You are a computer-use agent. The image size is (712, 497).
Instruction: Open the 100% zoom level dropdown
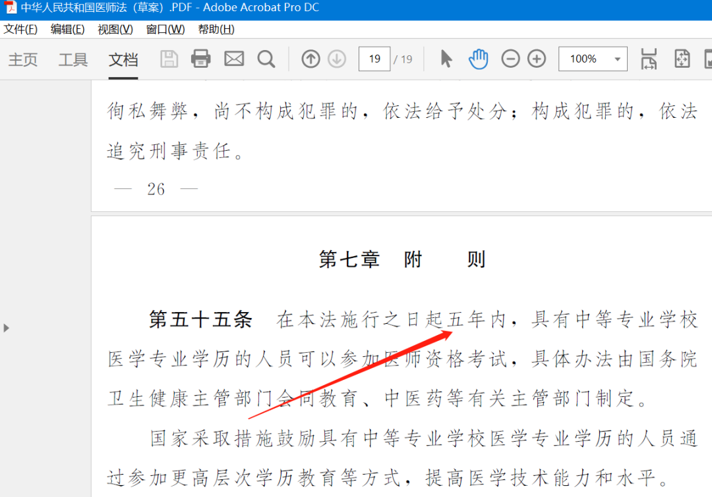click(593, 59)
